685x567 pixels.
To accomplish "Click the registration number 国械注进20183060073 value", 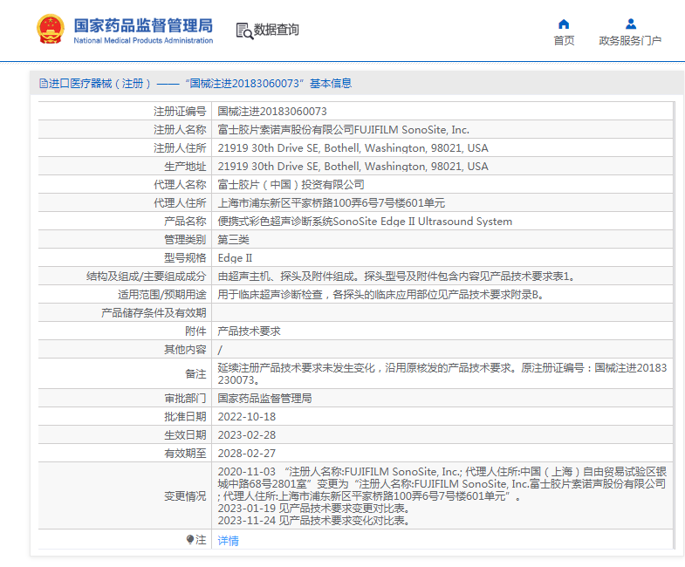I will [x=272, y=112].
